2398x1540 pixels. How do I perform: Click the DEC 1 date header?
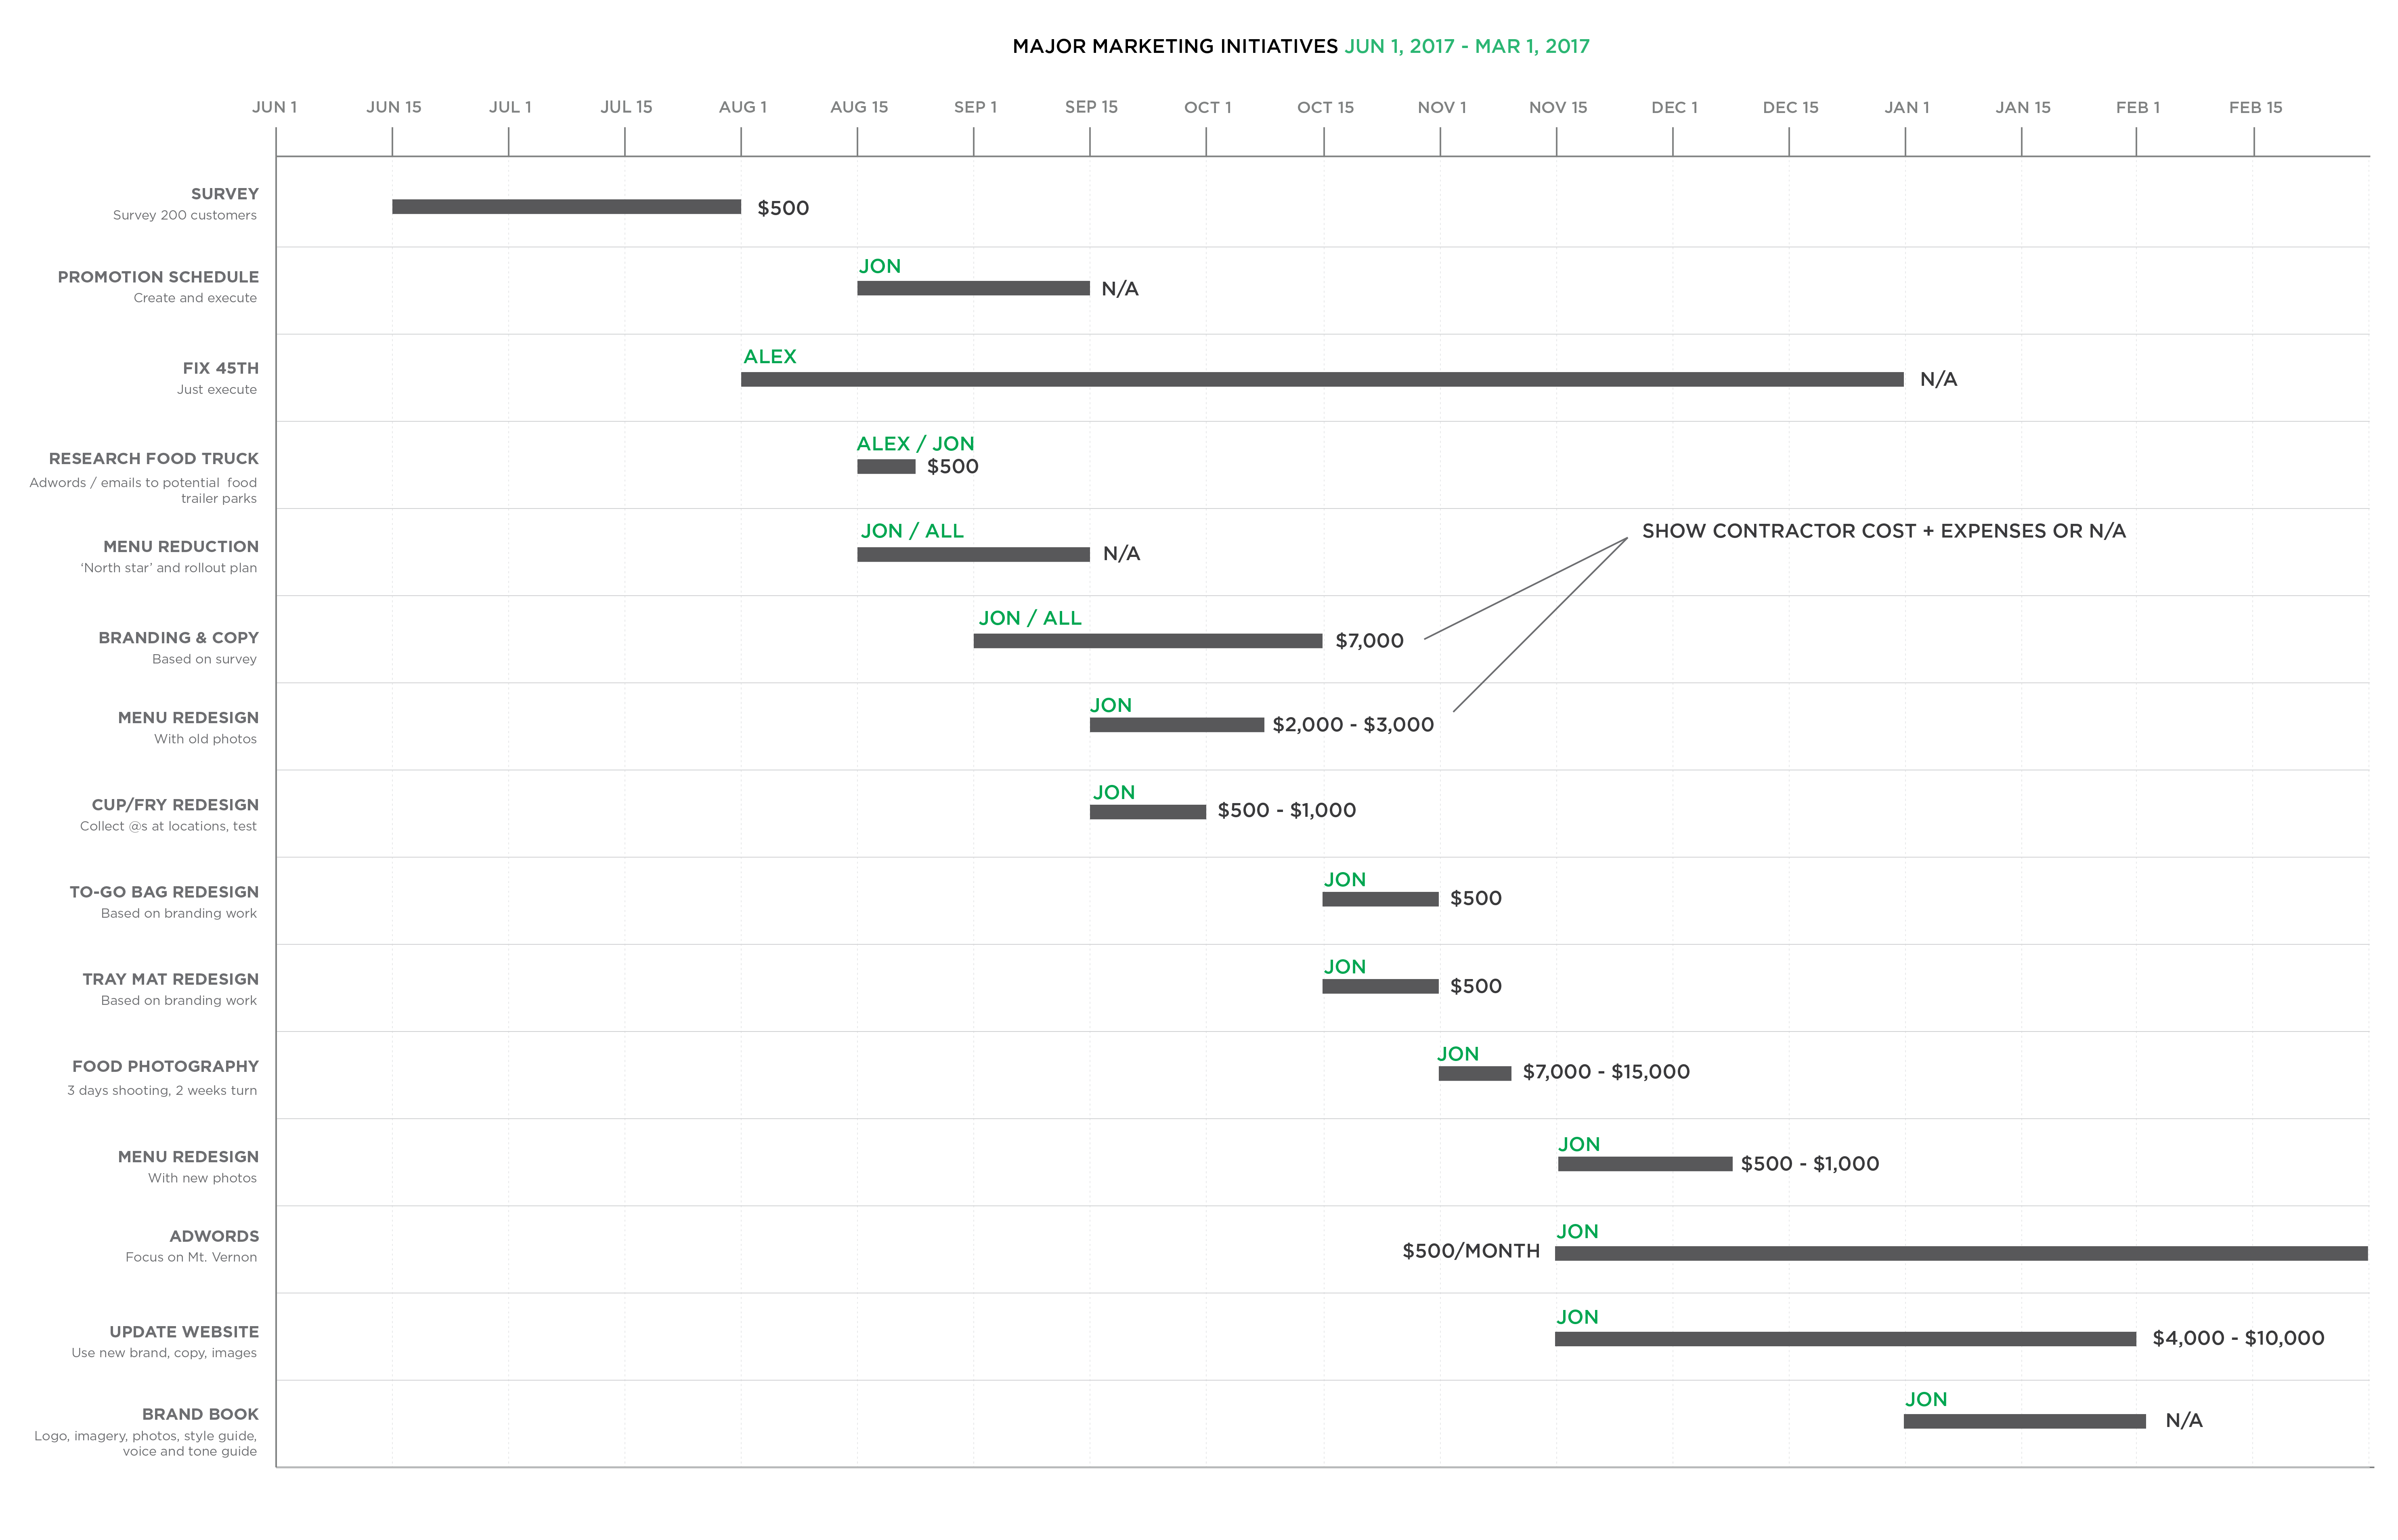point(1674,107)
